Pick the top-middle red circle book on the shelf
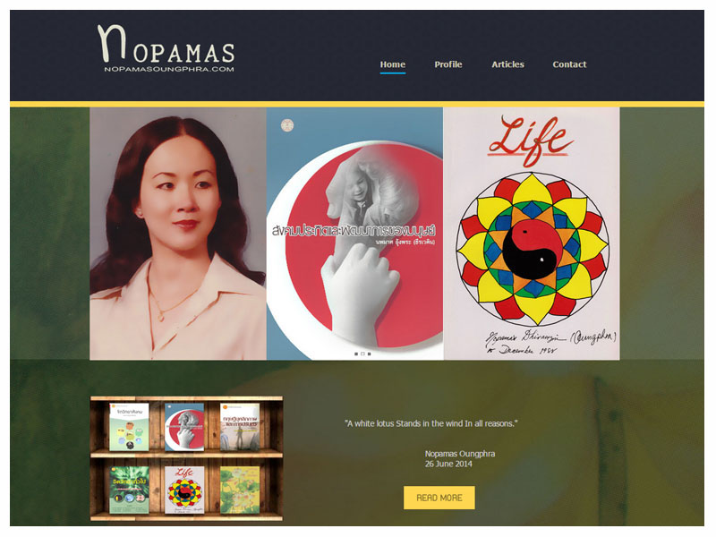The image size is (716, 537). pyautogui.click(x=184, y=427)
